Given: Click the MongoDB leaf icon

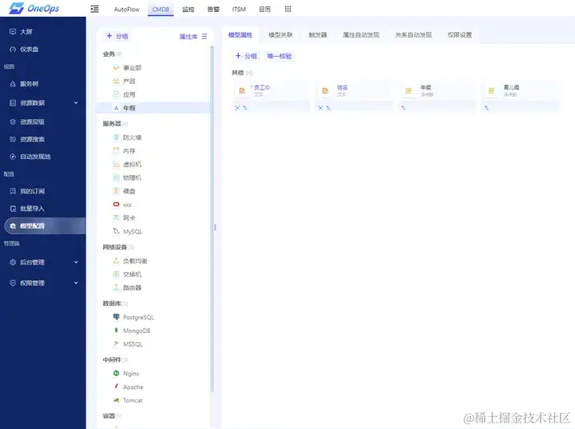Looking at the screenshot, I should coord(117,330).
